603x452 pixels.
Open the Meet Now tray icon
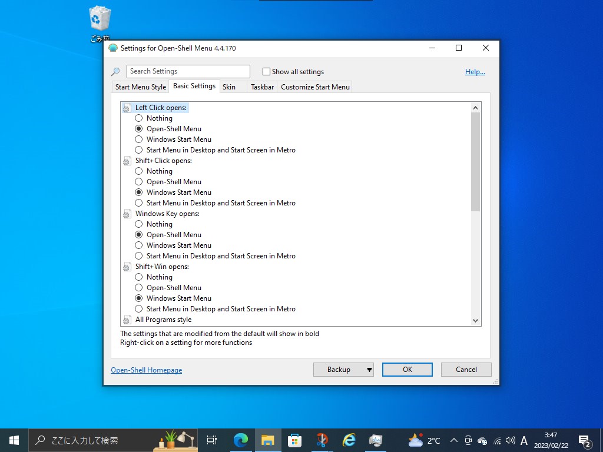pos(468,440)
